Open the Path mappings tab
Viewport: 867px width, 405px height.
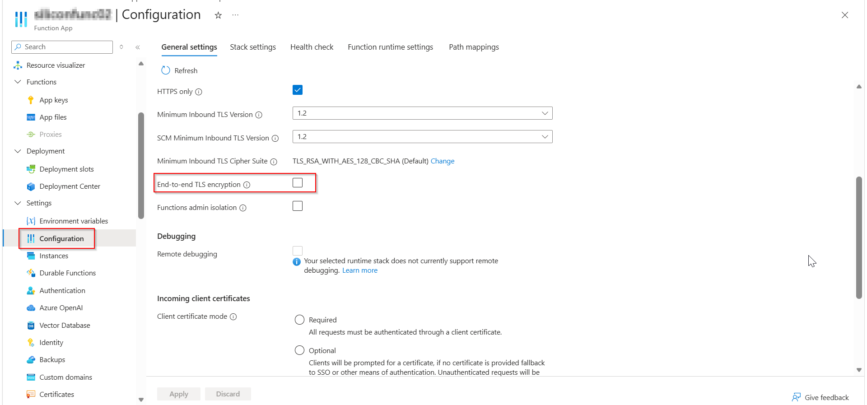pyautogui.click(x=474, y=47)
